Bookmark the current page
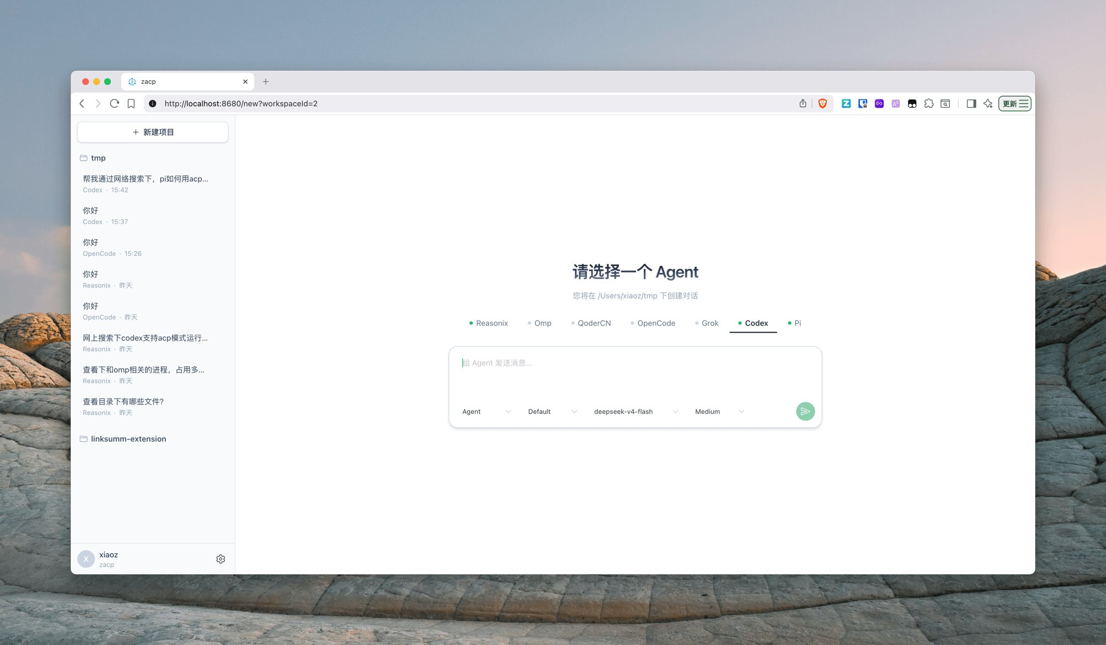This screenshot has width=1106, height=645. click(x=131, y=103)
